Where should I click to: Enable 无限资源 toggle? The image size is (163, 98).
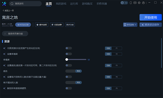pyautogui.click(x=69, y=48)
